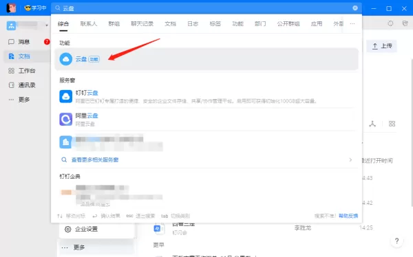Expand more service results chevron
This screenshot has height=257, width=413.
click(x=350, y=159)
